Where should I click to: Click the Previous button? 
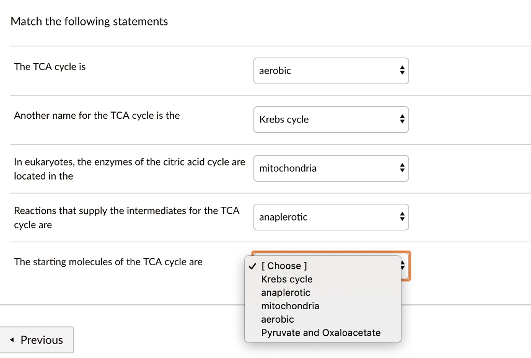pos(37,340)
